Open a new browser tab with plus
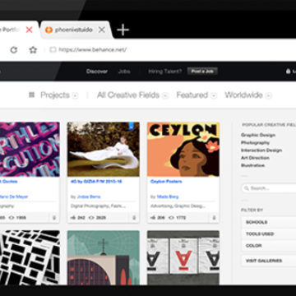Image resolution: width=296 pixels, height=296 pixels. point(123,30)
